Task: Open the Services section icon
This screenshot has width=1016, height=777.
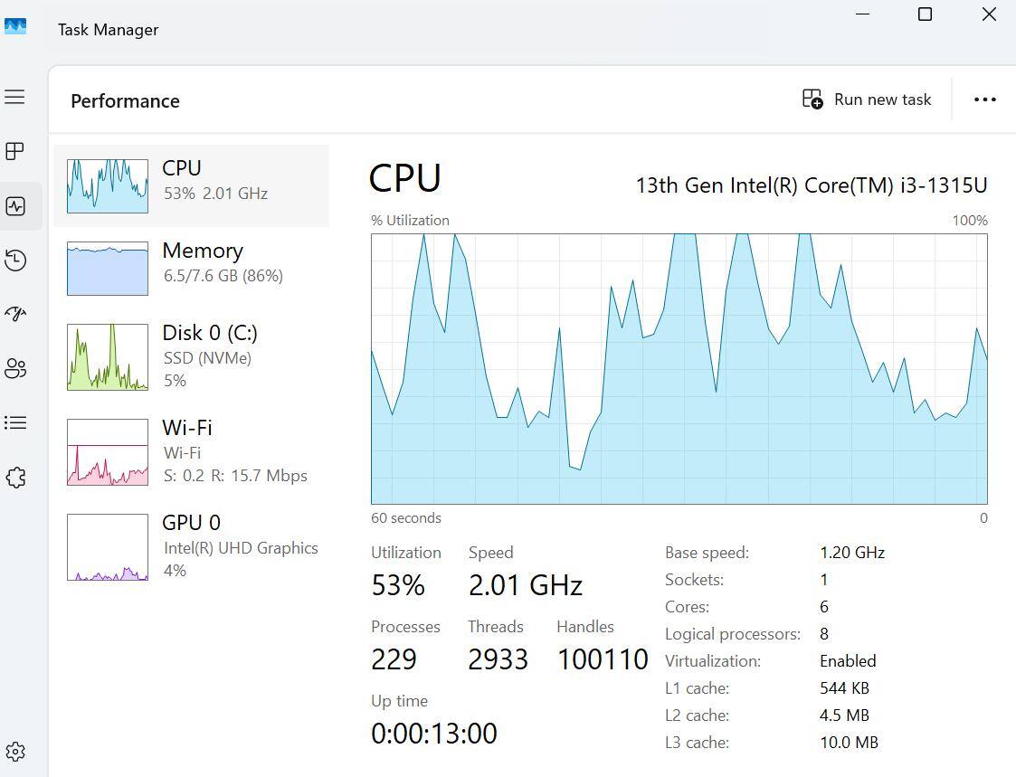Action: (x=14, y=477)
